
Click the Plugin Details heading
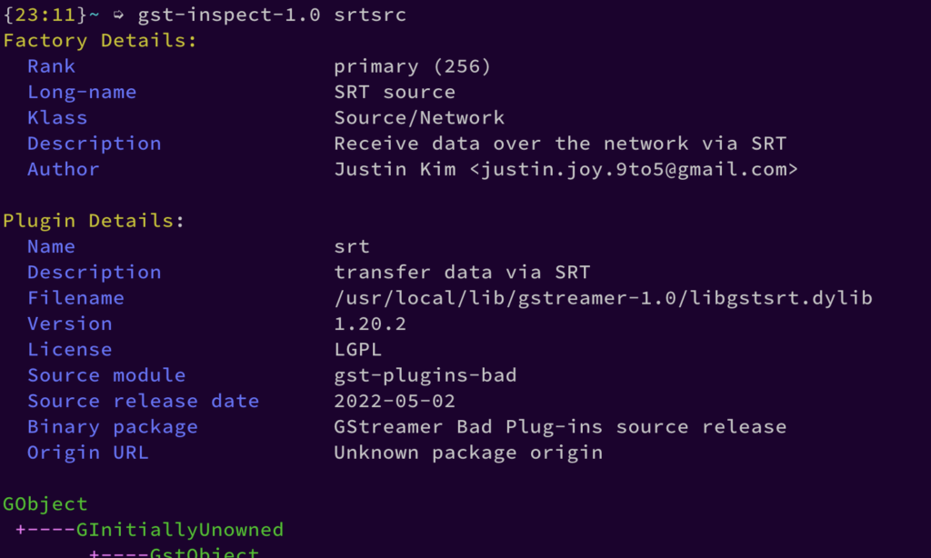click(x=94, y=221)
